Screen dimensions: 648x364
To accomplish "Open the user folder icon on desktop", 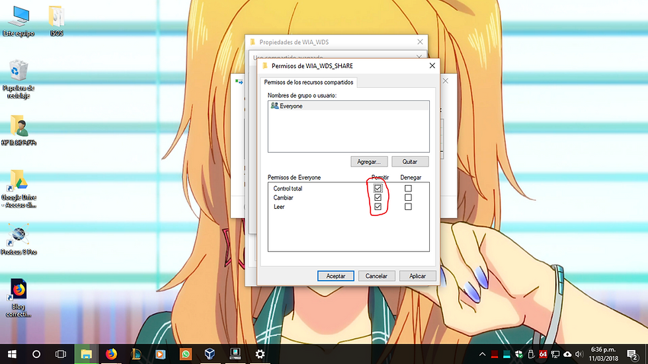I will (19, 130).
